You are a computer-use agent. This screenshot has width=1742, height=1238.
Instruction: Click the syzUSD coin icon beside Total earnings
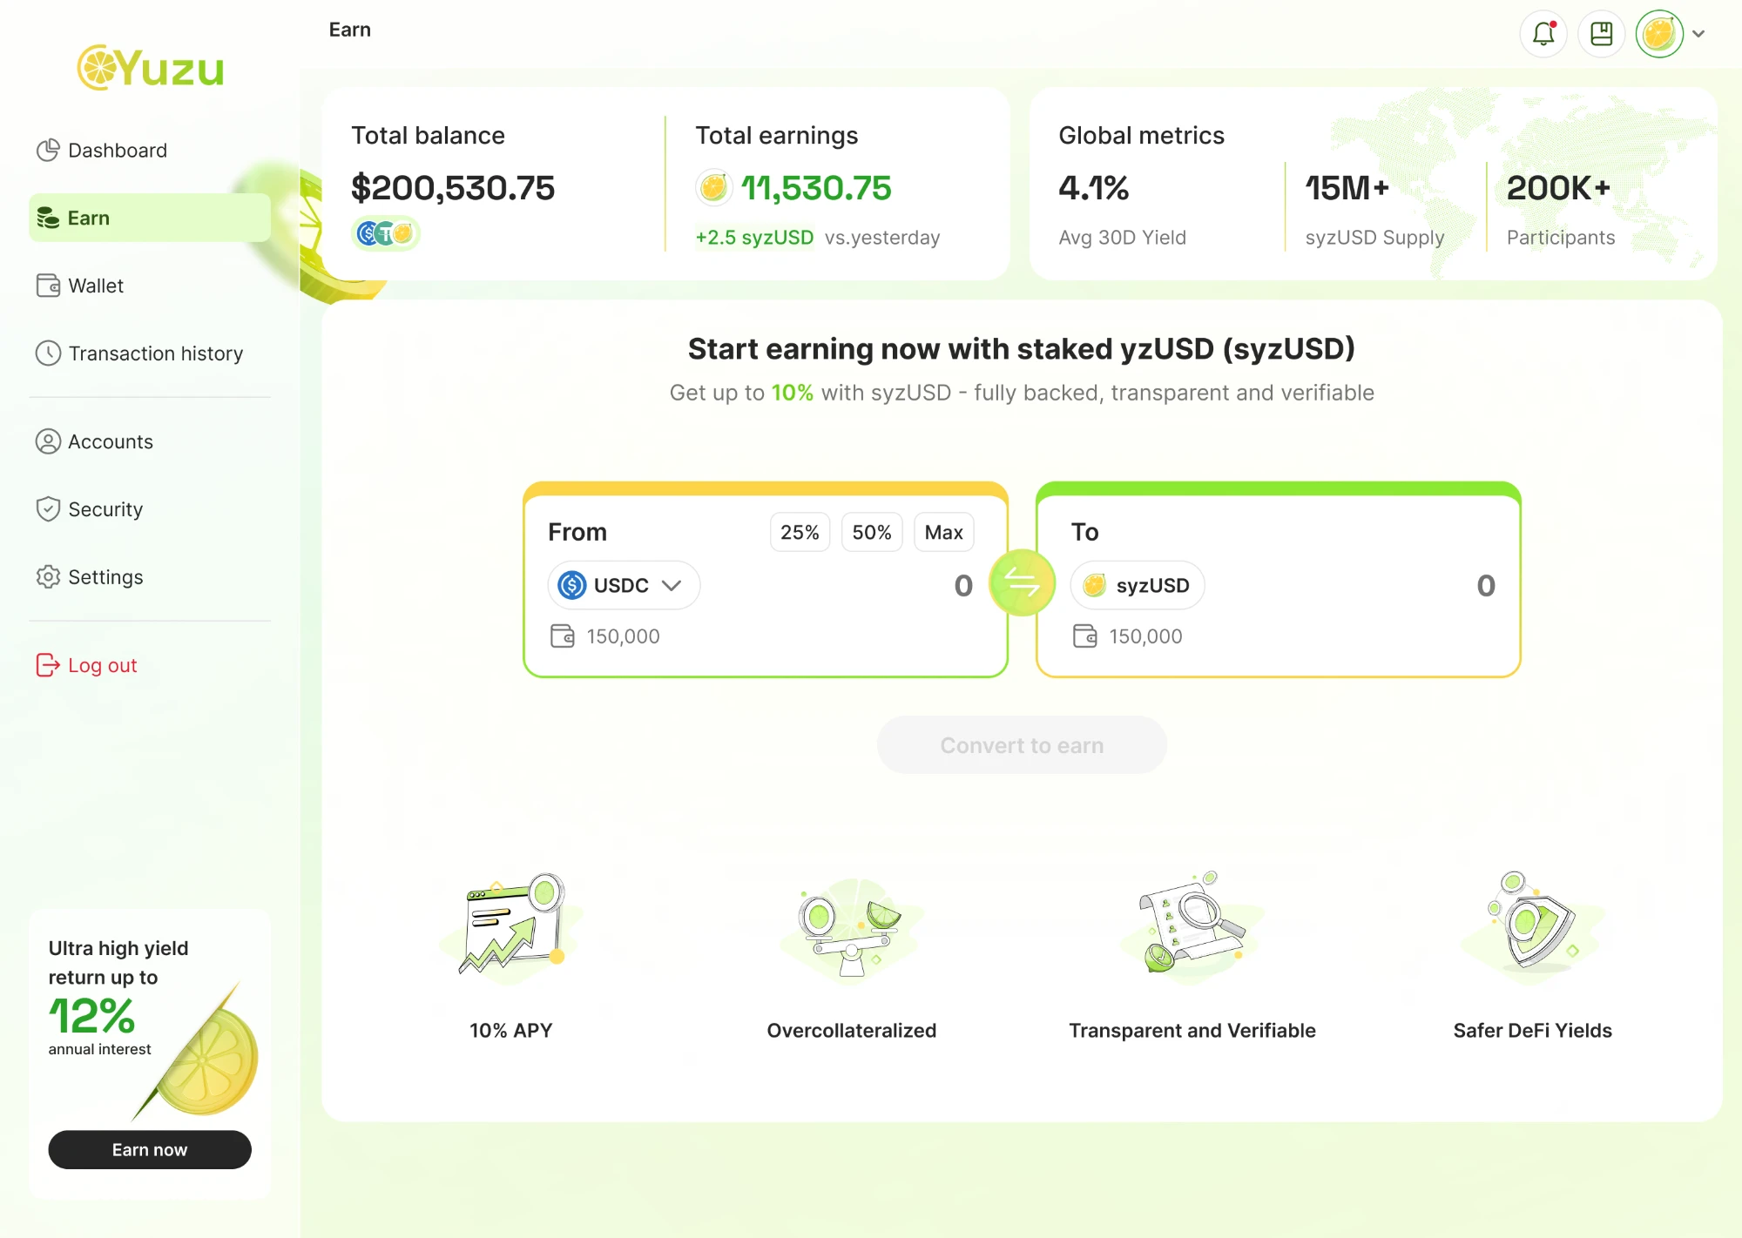[713, 187]
